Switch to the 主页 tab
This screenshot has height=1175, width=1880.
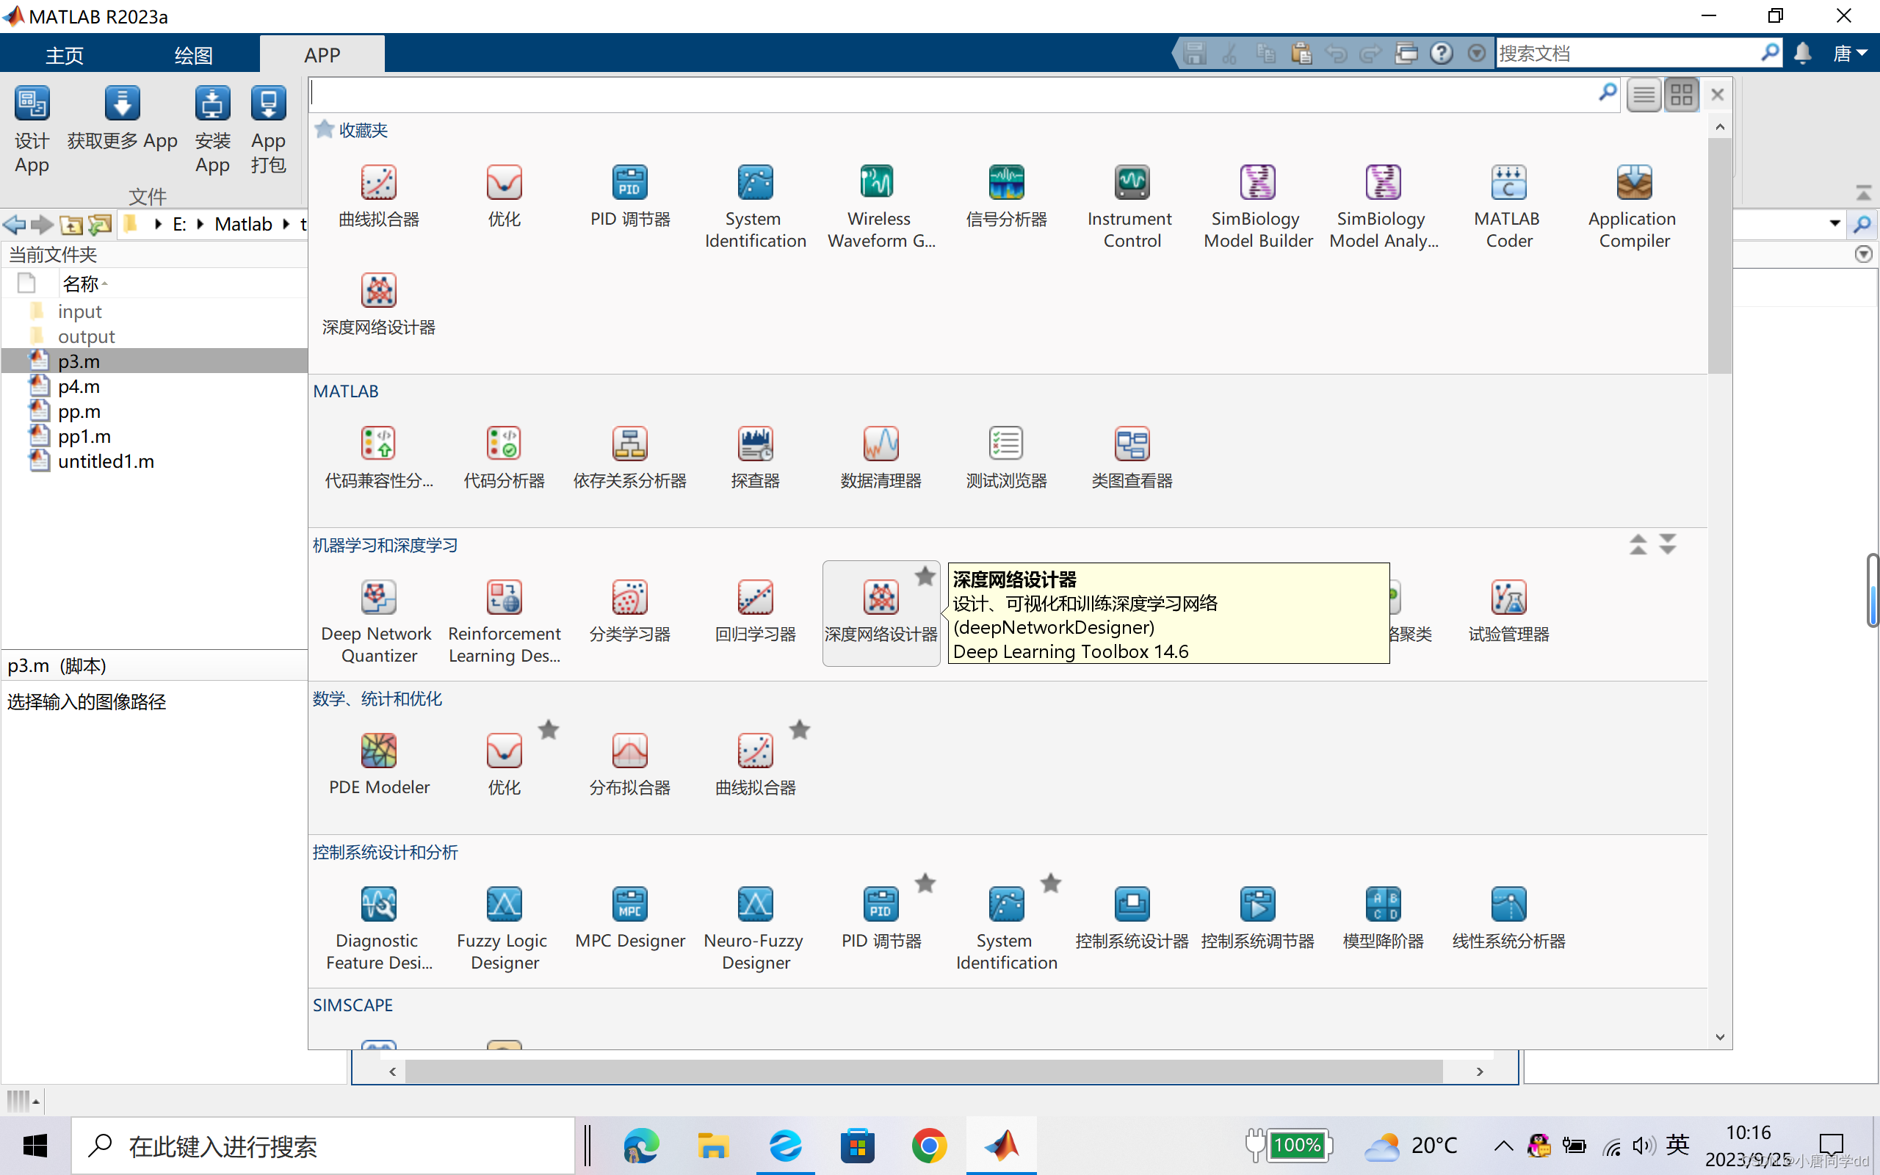[x=65, y=55]
